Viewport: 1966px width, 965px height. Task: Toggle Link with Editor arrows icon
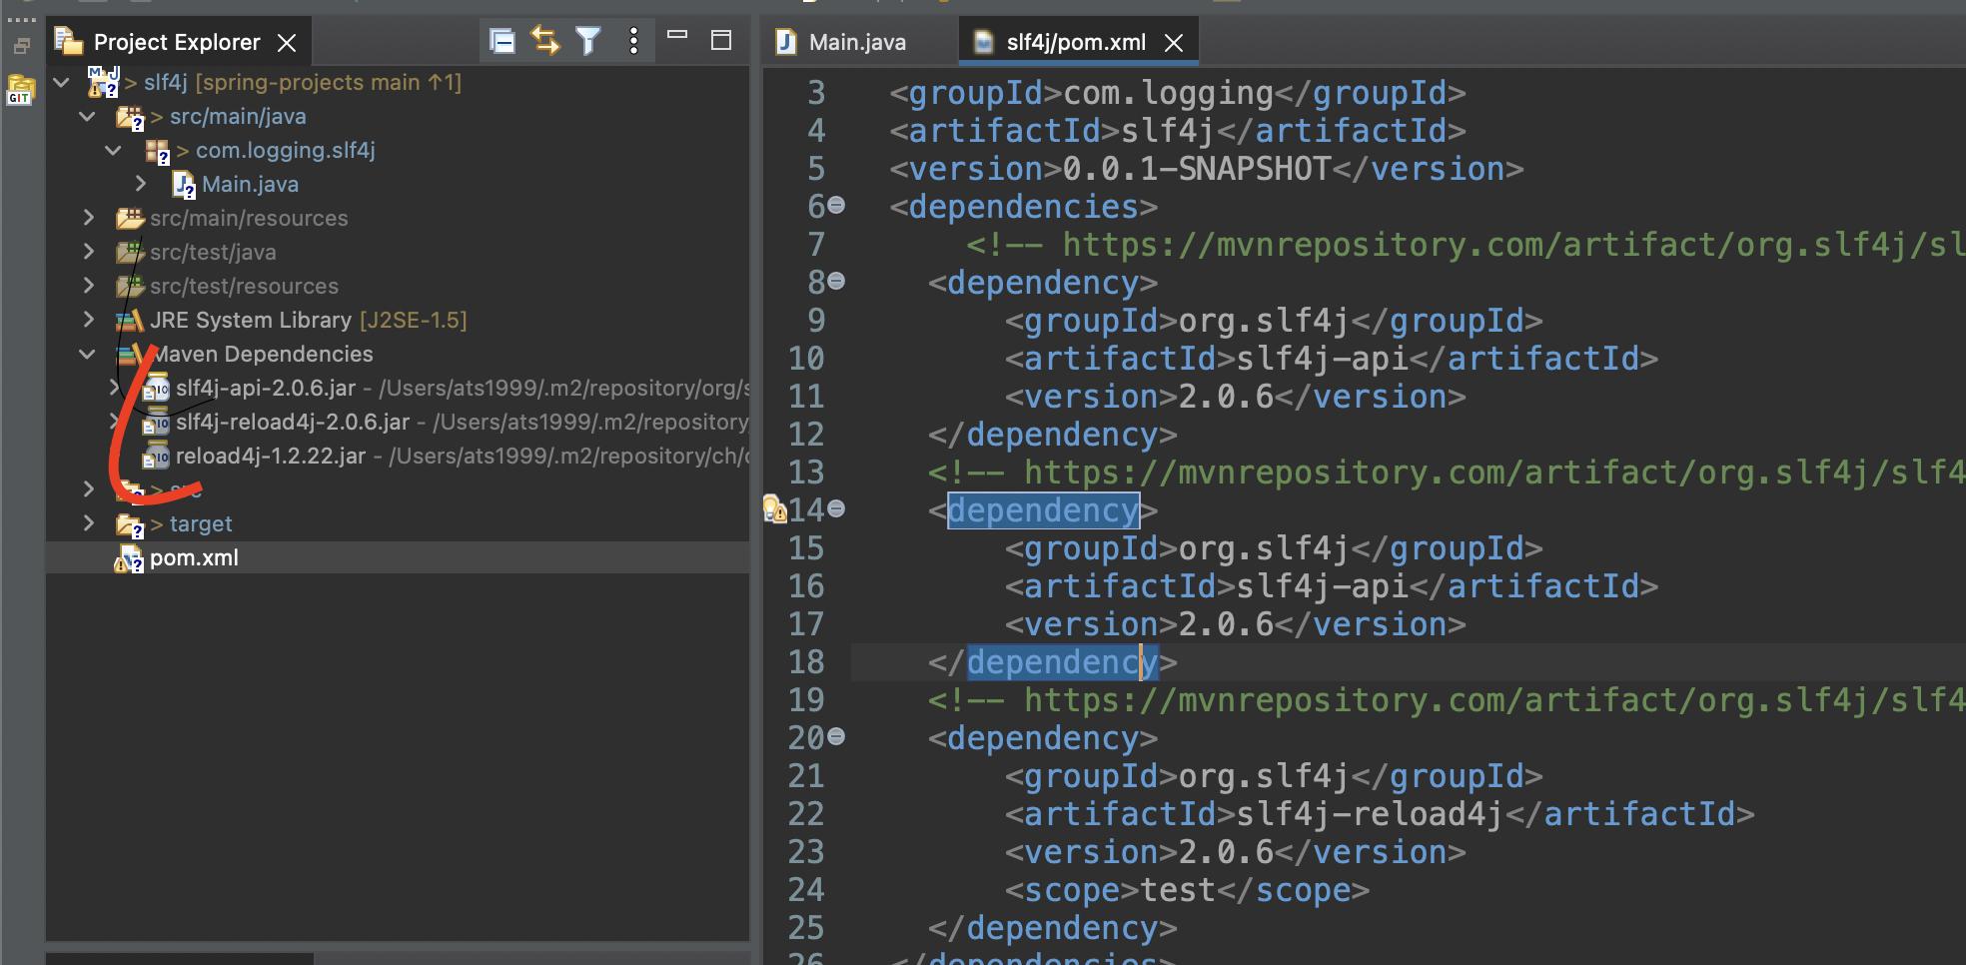point(545,41)
